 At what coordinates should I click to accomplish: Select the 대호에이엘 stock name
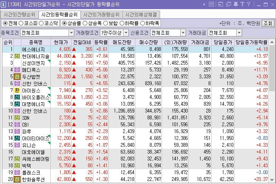(x=33, y=152)
